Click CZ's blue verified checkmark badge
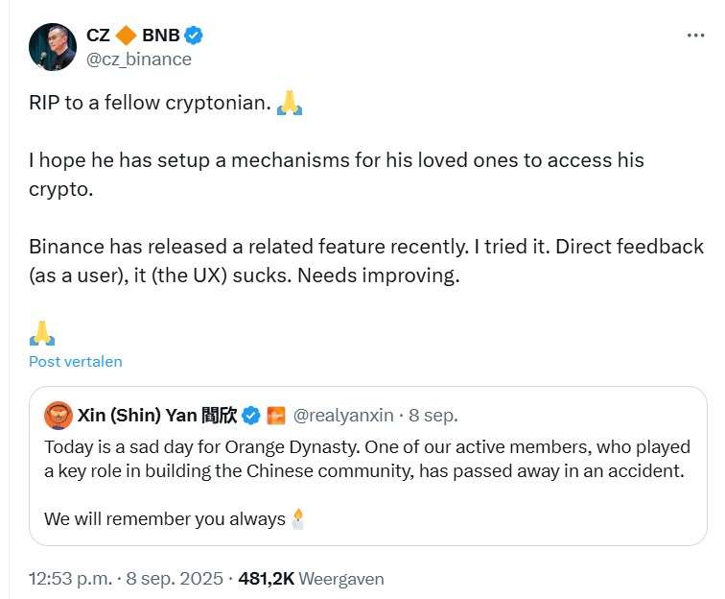 pos(194,36)
